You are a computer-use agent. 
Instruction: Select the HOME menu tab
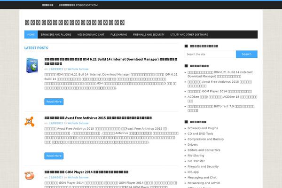click(31, 34)
